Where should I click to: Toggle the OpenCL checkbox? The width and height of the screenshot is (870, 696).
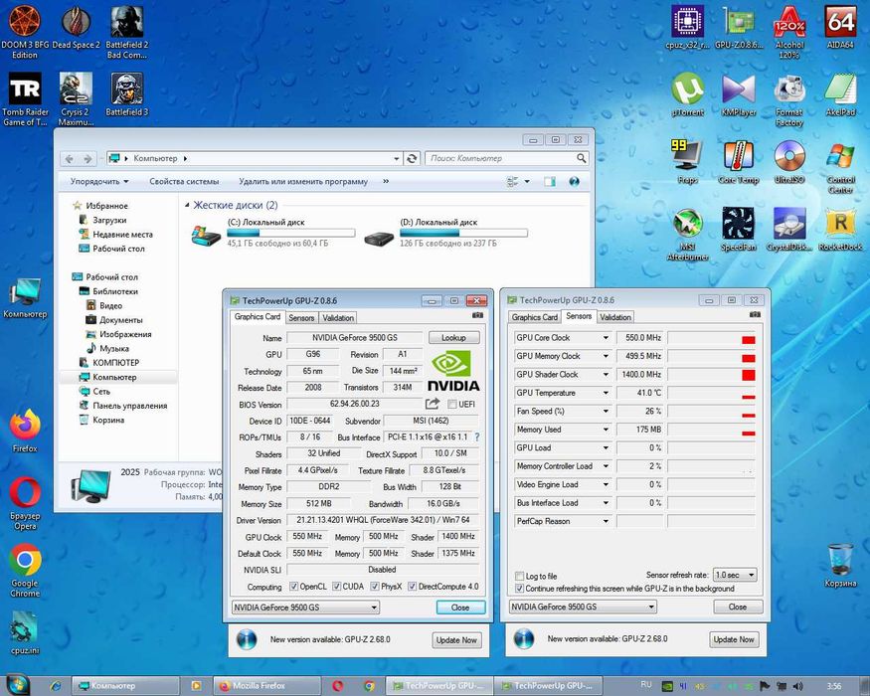[293, 586]
